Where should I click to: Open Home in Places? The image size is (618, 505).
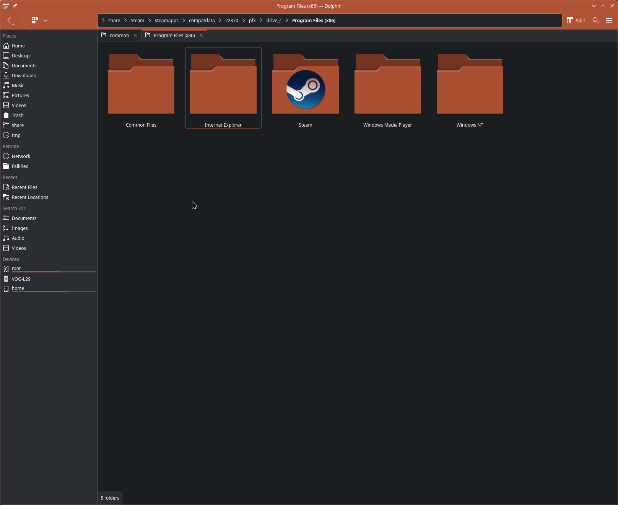tap(49, 46)
